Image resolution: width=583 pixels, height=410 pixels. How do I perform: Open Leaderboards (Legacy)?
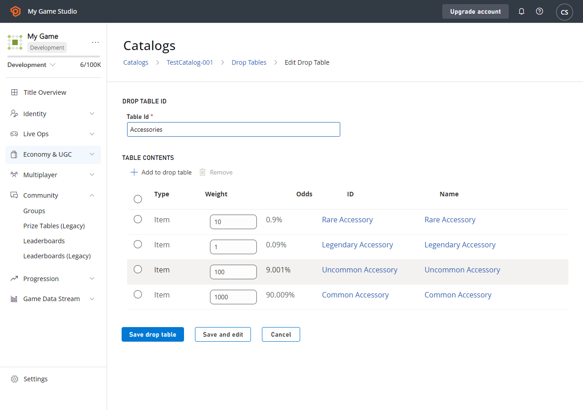(x=57, y=256)
